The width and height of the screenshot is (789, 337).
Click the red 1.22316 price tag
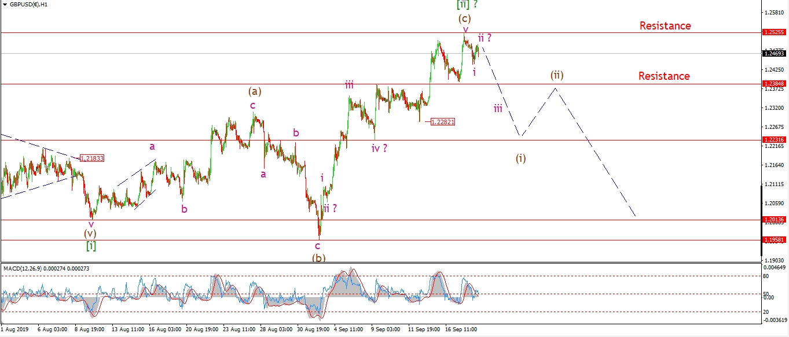774,140
